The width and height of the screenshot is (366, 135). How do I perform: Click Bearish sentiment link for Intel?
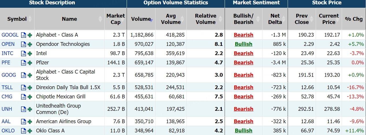[243, 53]
